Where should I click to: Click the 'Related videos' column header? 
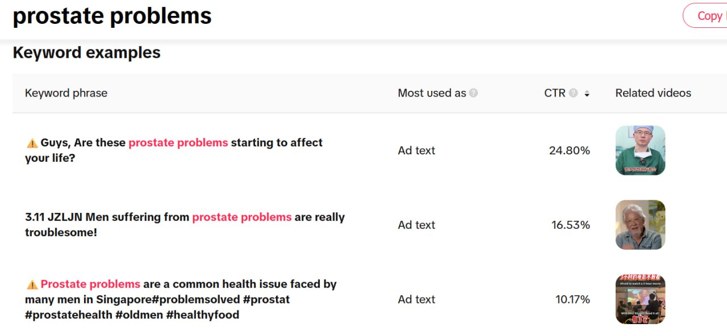pyautogui.click(x=653, y=93)
